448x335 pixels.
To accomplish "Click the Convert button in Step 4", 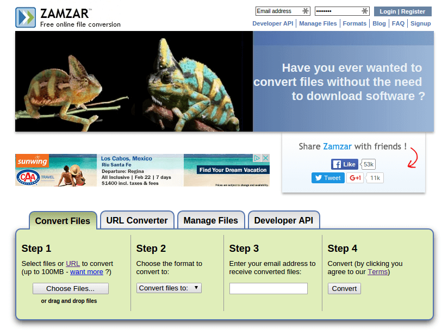I will point(344,288).
